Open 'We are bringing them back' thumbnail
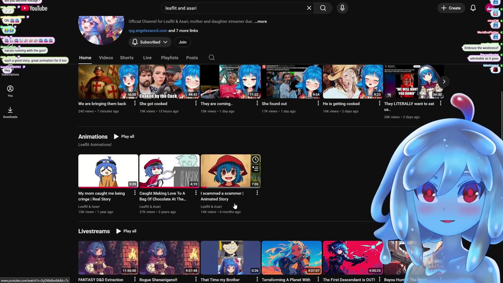Screen dimensions: 503x283 (x=108, y=81)
